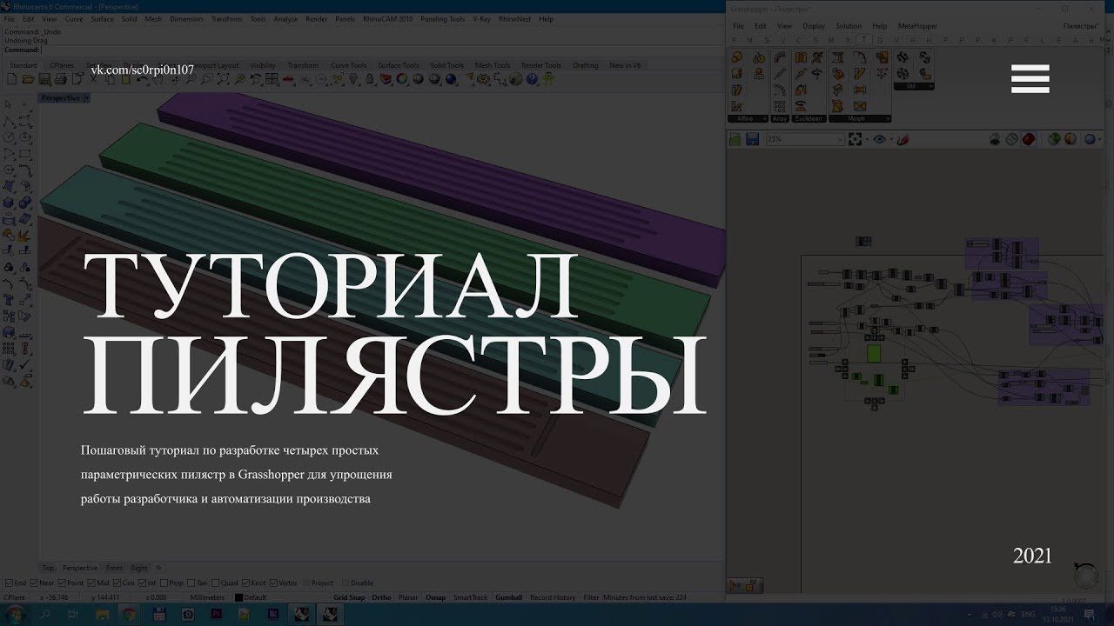
Task: Select the Move component in Euclidean panel
Action: [x=801, y=74]
